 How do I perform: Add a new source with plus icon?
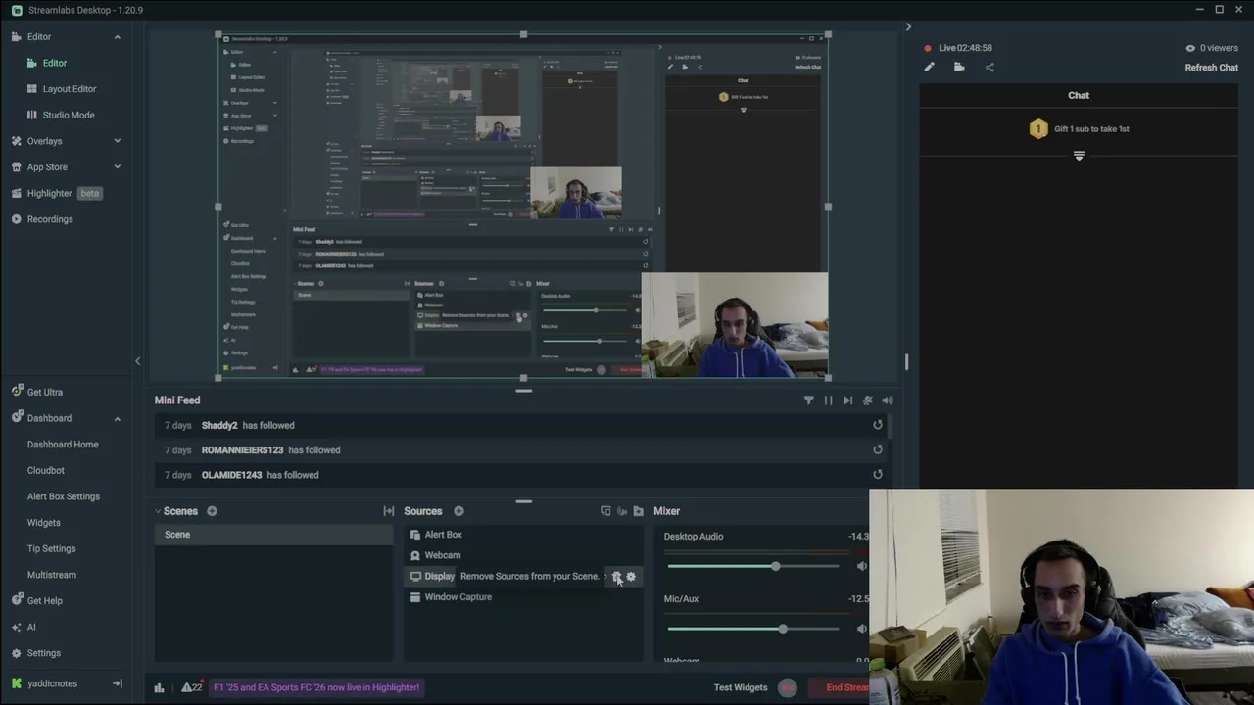(x=458, y=511)
